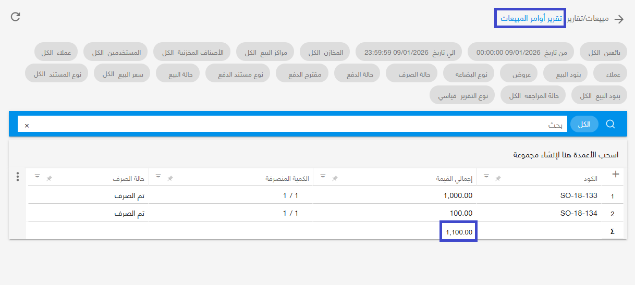Open the حالة الصرف column filter menu

pos(37,177)
